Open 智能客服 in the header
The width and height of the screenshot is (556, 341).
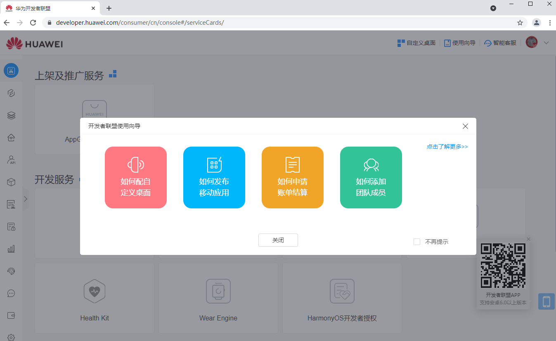pos(500,43)
